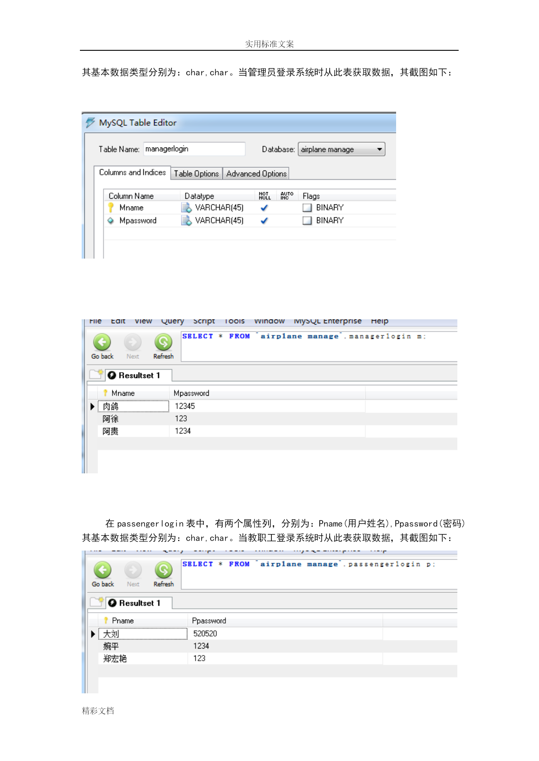Viewport: 539px width, 761px height.
Task: Select the row 大刘 in passengerlogin results
Action: pos(277,634)
